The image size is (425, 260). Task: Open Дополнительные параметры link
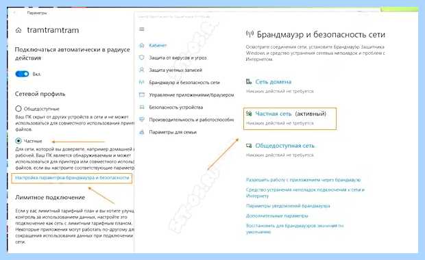click(x=277, y=216)
